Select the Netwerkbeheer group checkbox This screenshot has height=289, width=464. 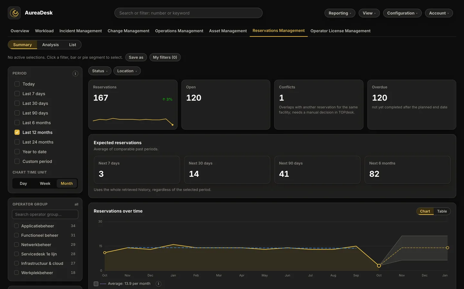point(16,244)
